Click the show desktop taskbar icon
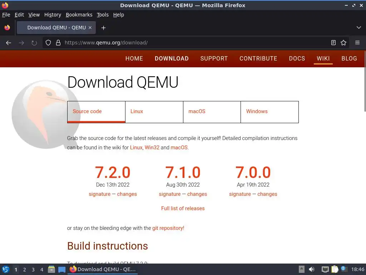The width and height of the screenshot is (366, 275). coord(62,270)
